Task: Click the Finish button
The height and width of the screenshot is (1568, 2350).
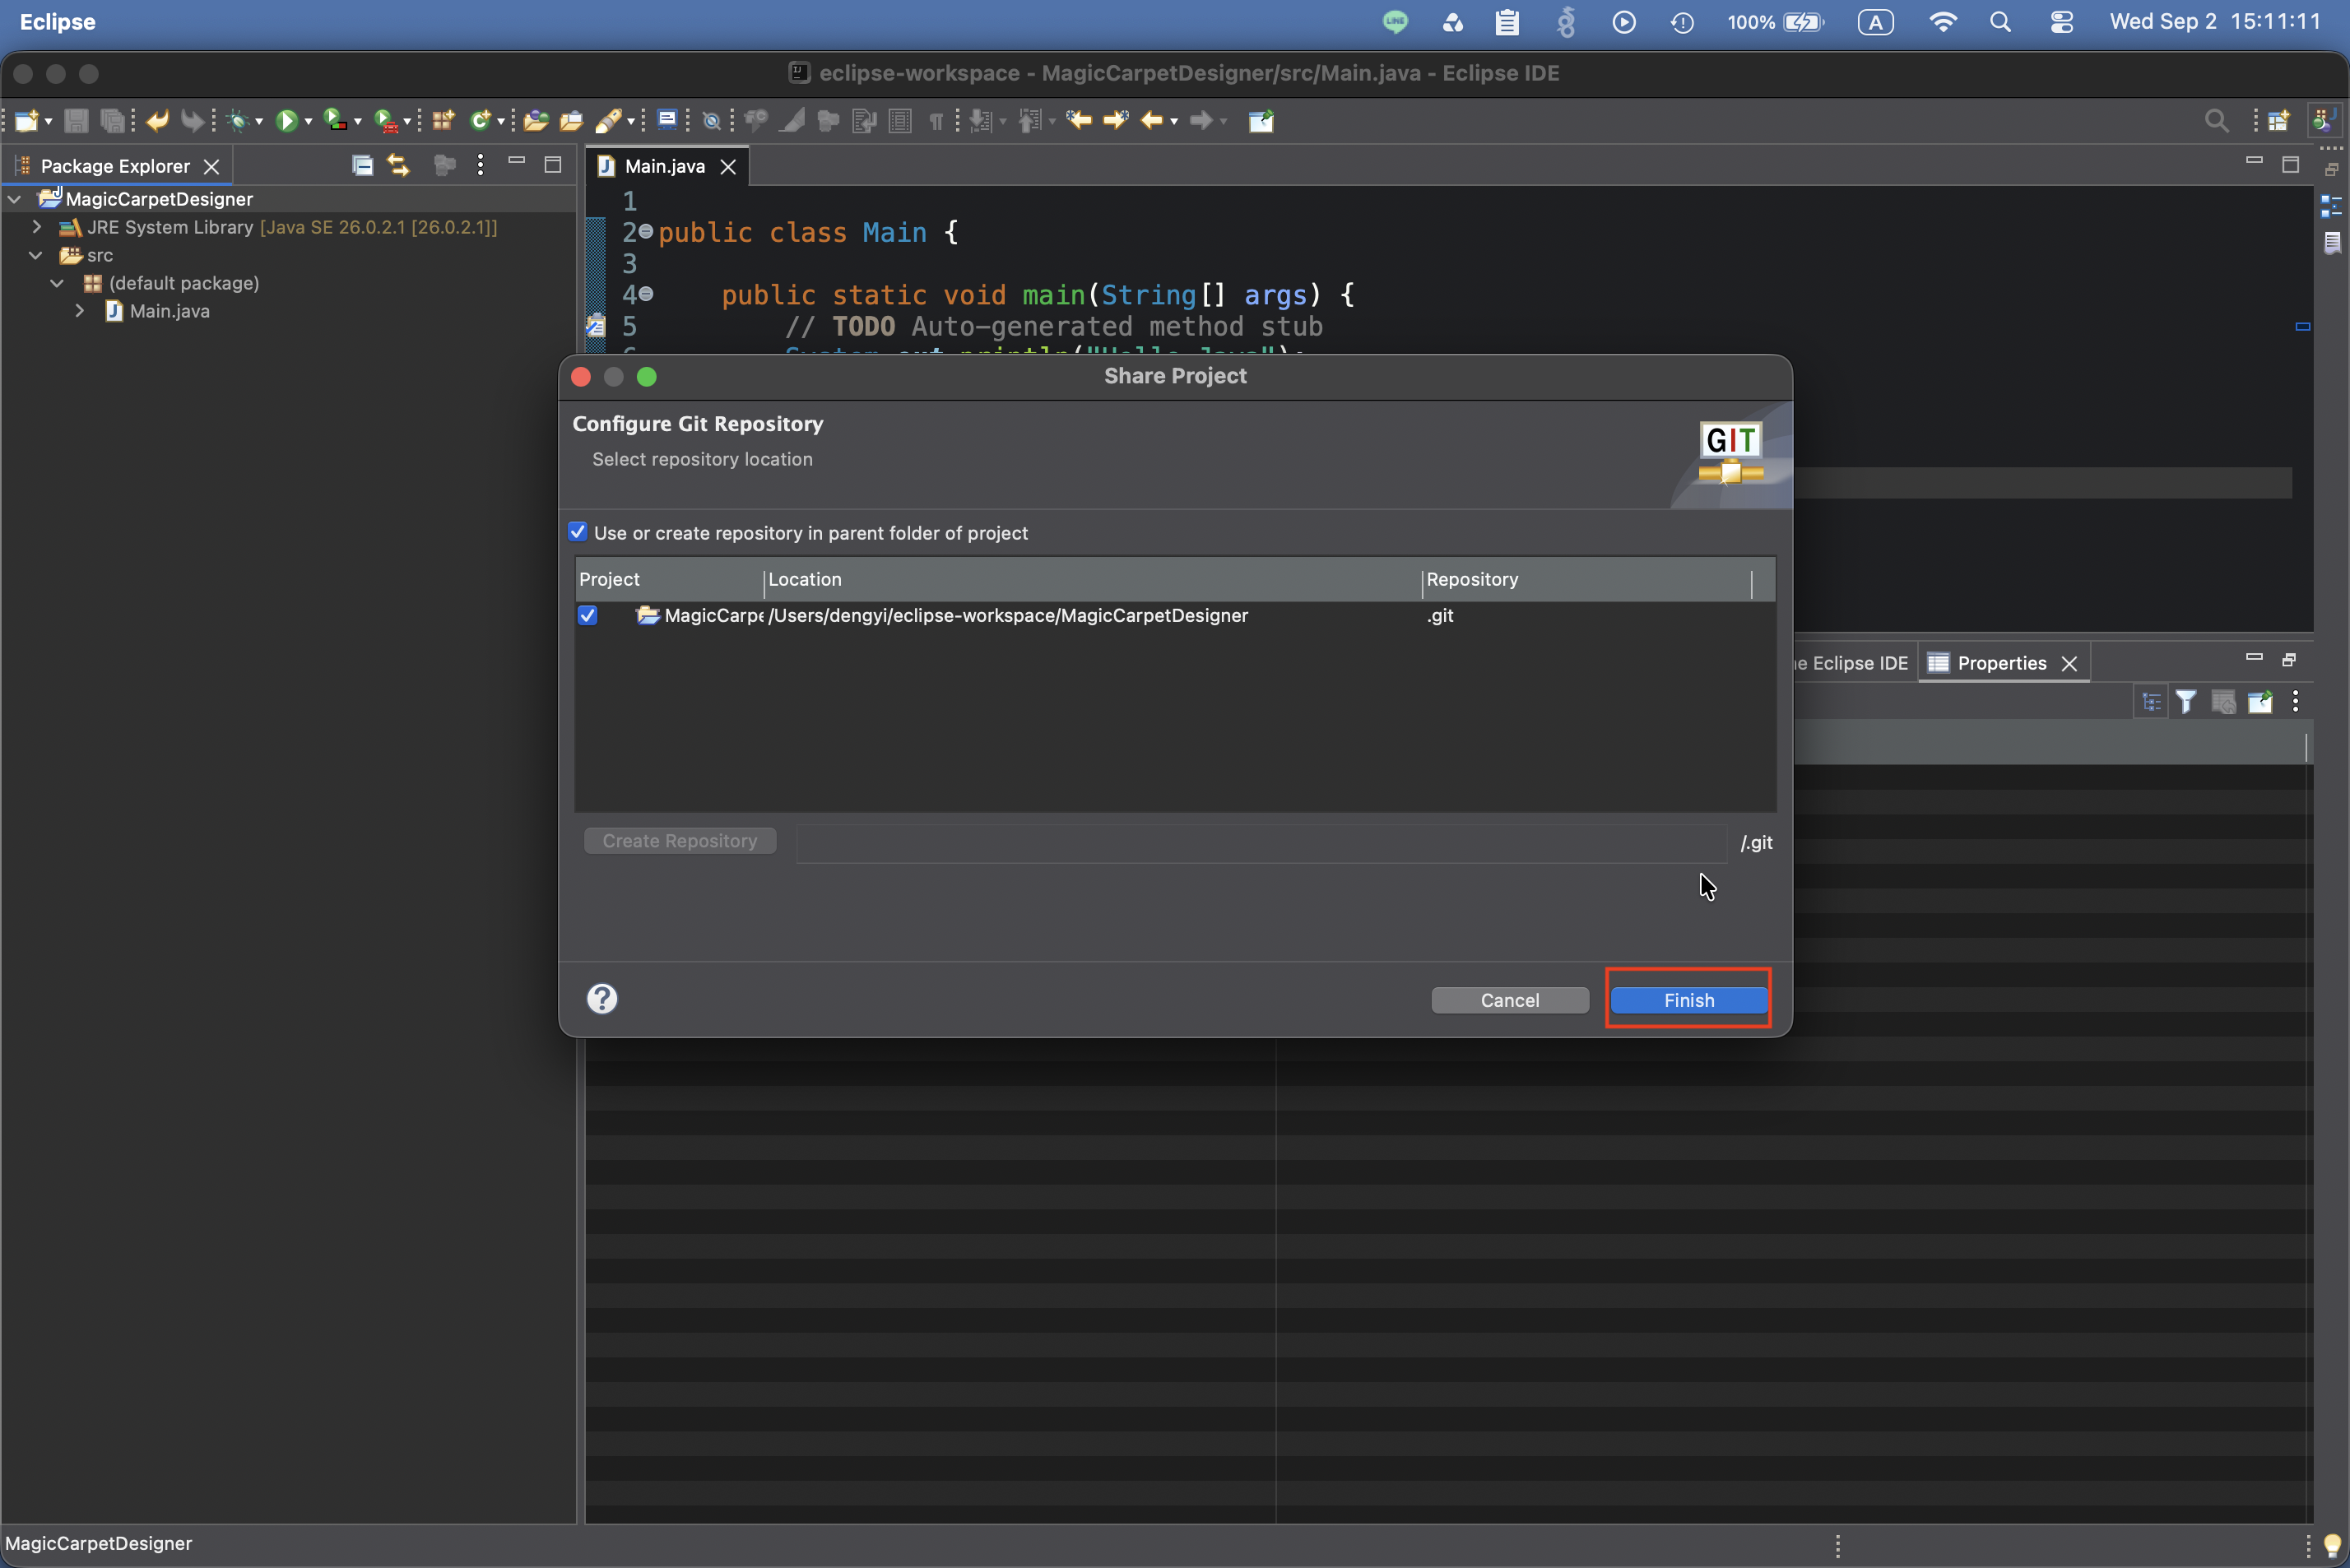Action: click(x=1689, y=1000)
